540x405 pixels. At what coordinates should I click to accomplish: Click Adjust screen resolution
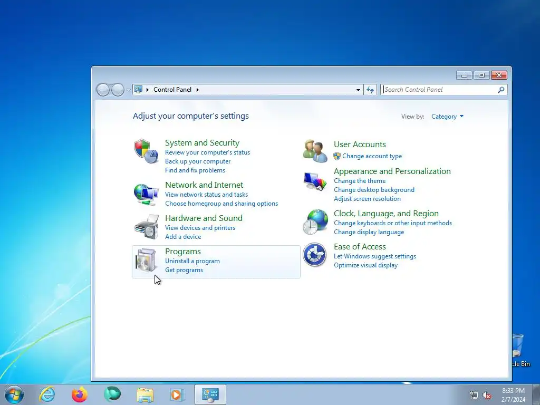pyautogui.click(x=367, y=199)
